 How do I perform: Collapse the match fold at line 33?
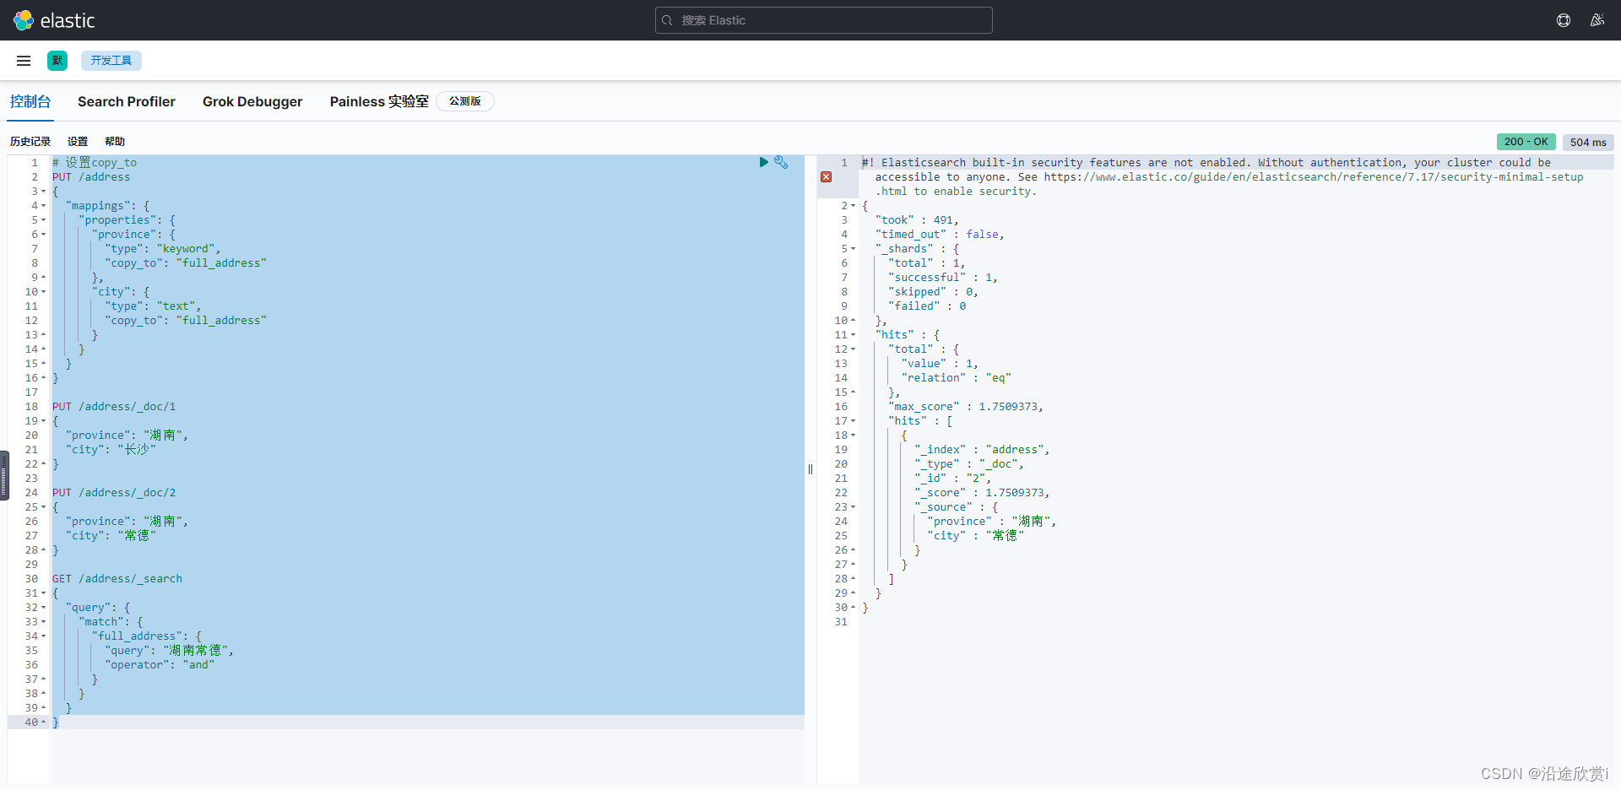(44, 622)
